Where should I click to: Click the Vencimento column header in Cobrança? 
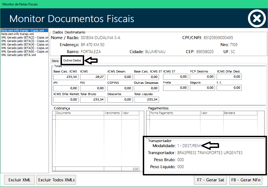(112, 113)
